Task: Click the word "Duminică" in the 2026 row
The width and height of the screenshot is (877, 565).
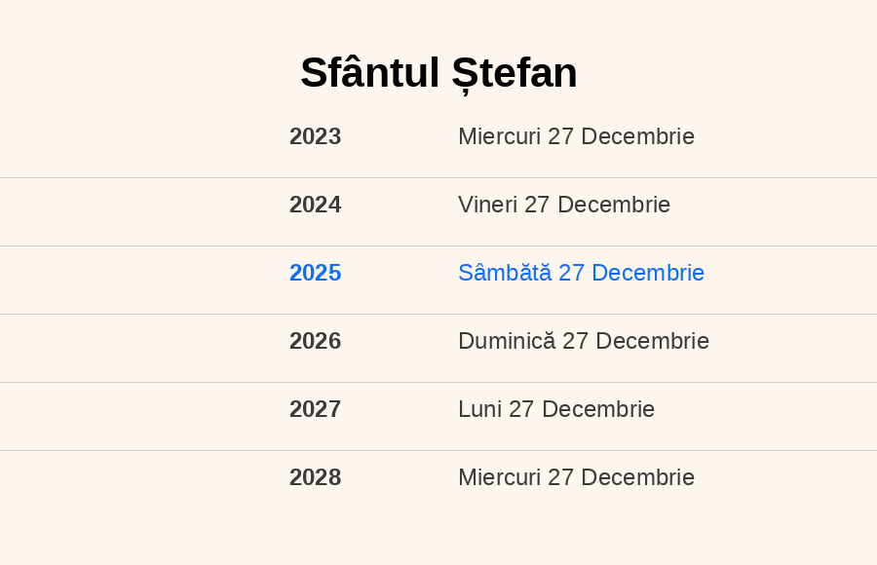Action: pos(507,341)
